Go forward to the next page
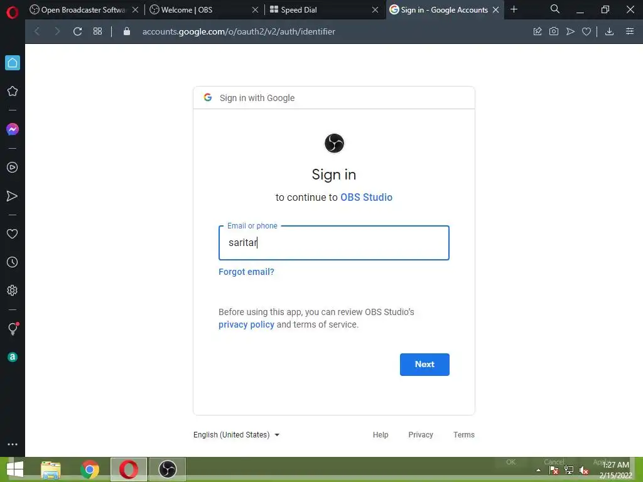 (x=57, y=31)
